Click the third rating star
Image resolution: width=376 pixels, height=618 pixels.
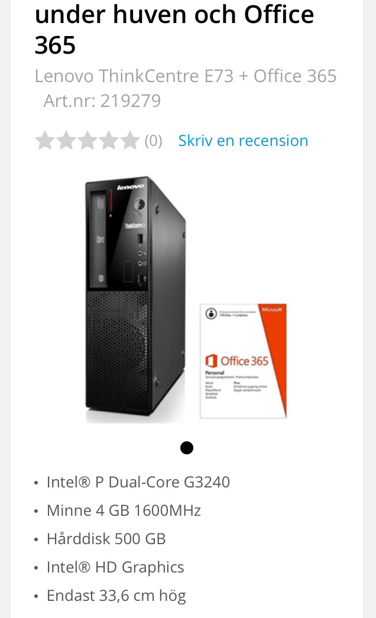coord(87,140)
